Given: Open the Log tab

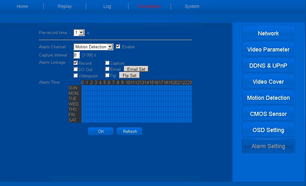Looking at the screenshot, I should coord(107,6).
